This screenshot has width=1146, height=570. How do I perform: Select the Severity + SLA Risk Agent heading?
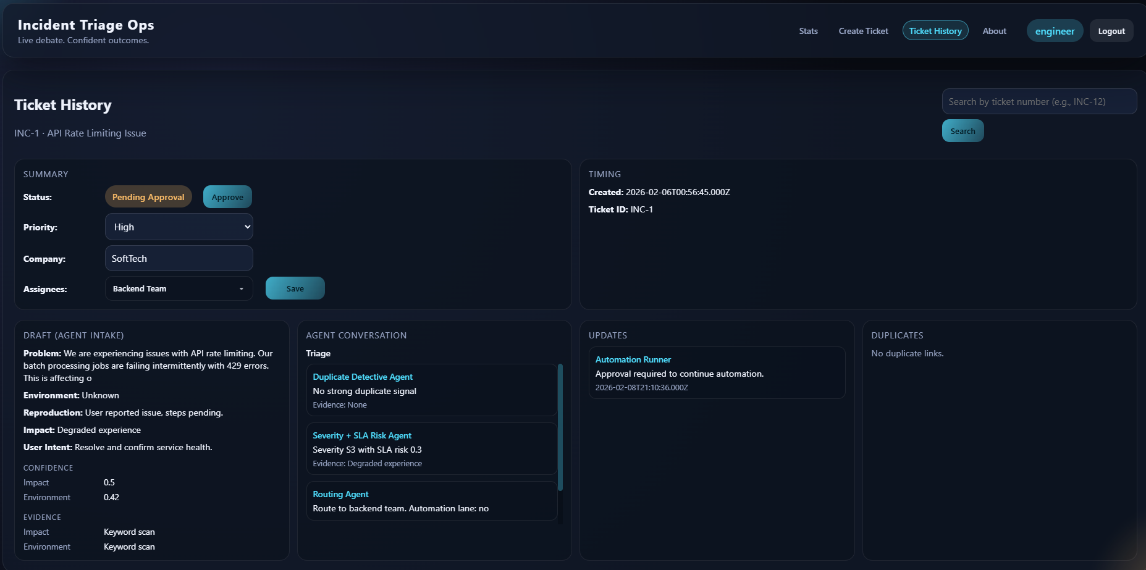click(362, 435)
